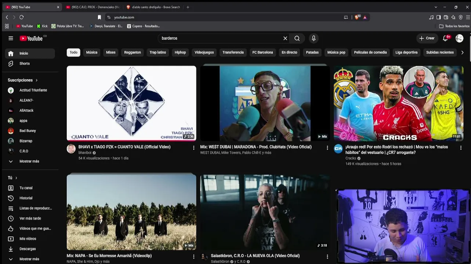471x264 pixels.
Task: Select the Hiphop filter chip
Action: [180, 52]
